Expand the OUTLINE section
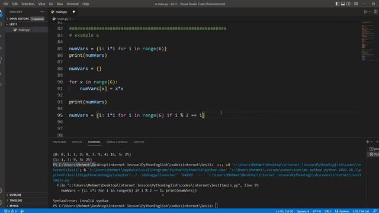 coord(15,195)
